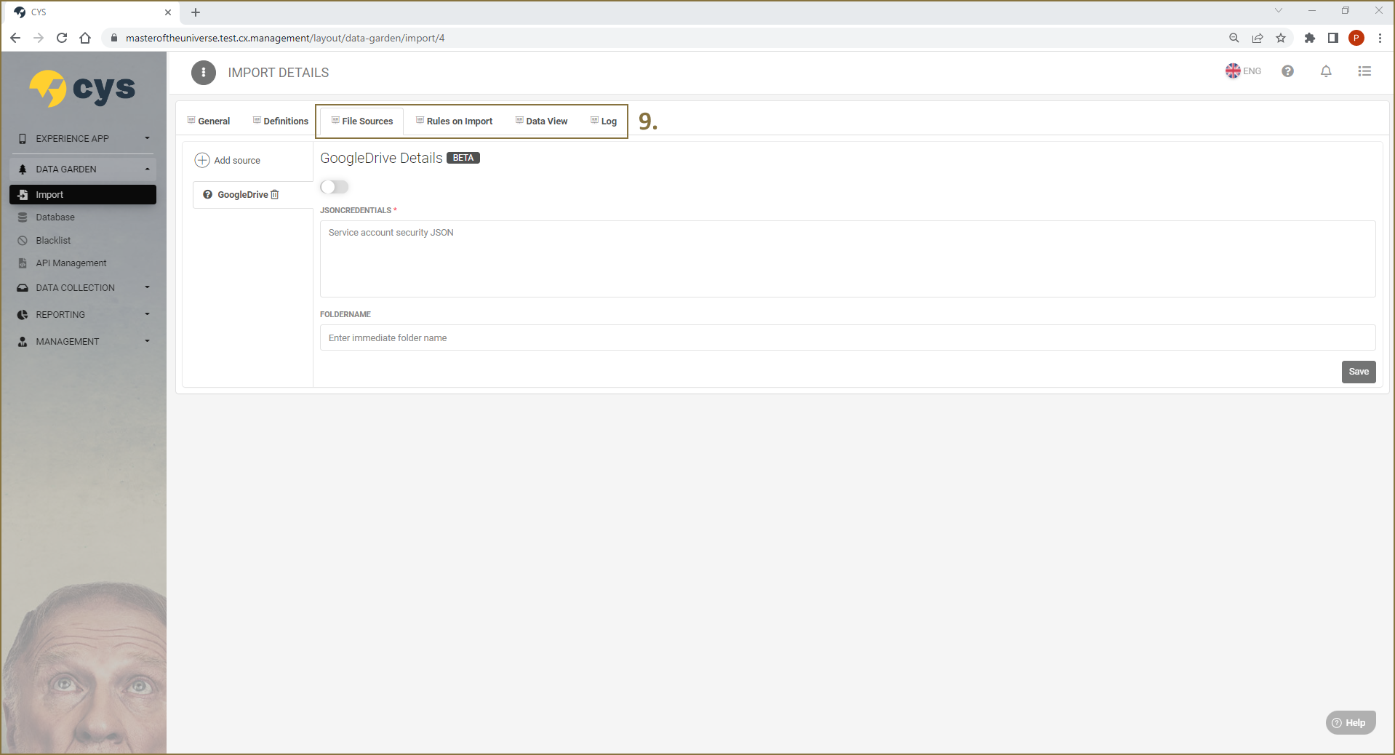Open a new browser tab
This screenshot has width=1395, height=755.
196,12
